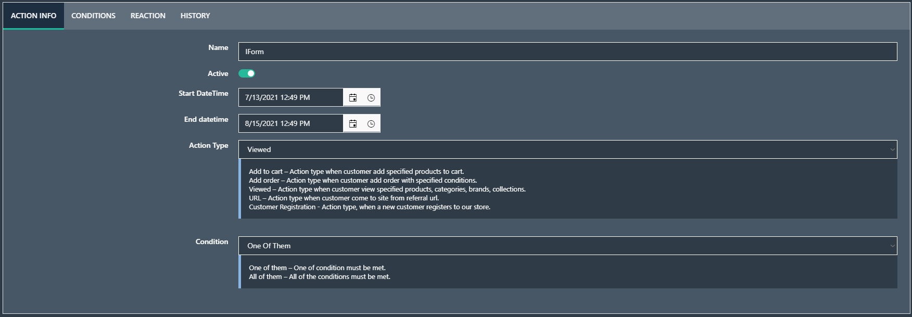Image resolution: width=912 pixels, height=317 pixels.
Task: Toggle the Active switch off
Action: pos(247,73)
